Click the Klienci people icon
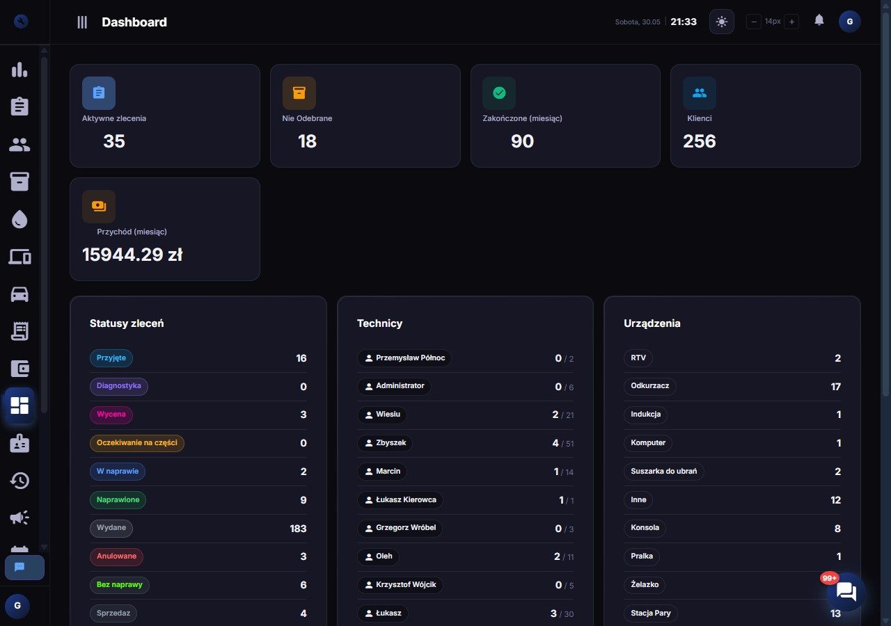Viewport: 891px width, 626px height. tap(700, 93)
